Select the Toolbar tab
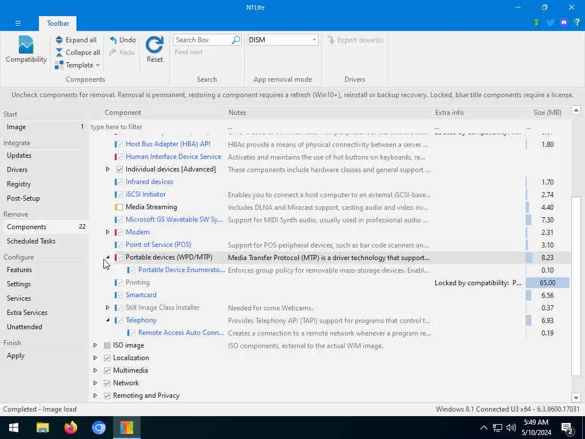 pos(58,23)
